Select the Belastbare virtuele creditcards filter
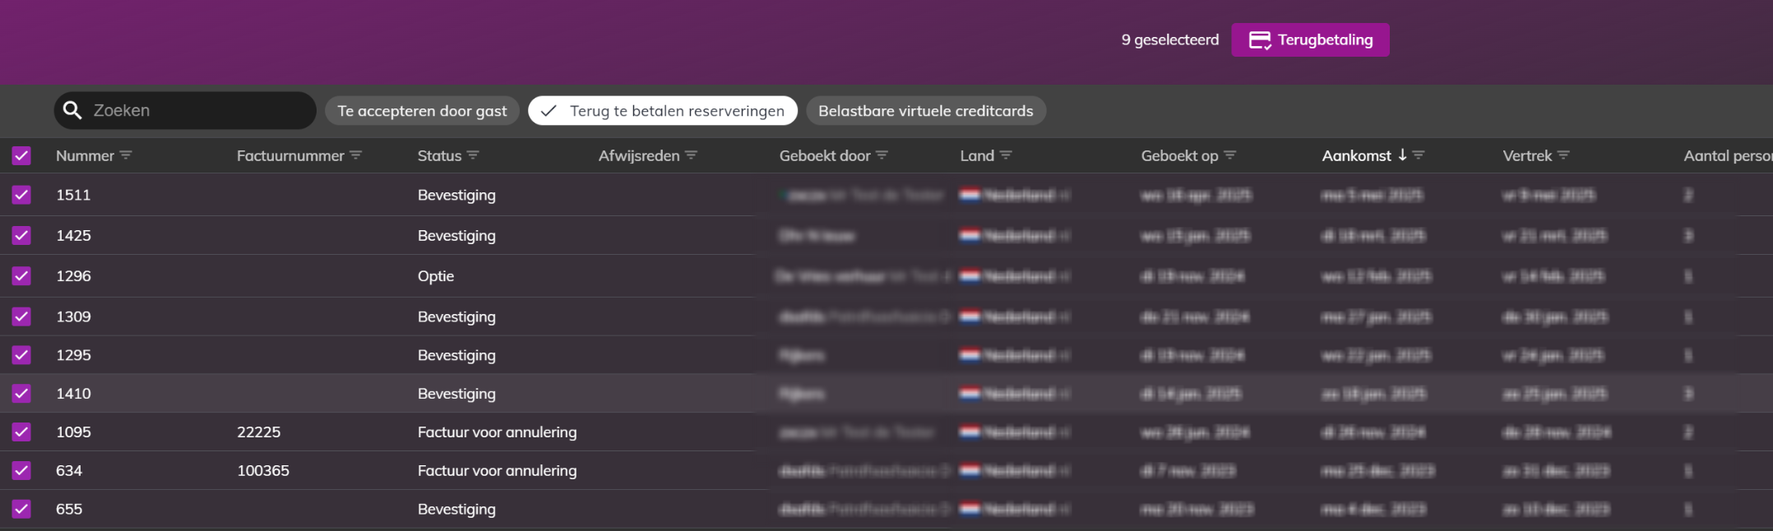 tap(926, 111)
